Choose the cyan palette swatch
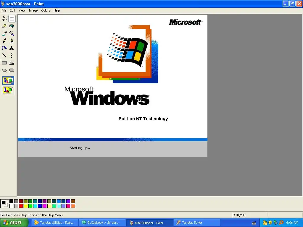The width and height of the screenshot is (303, 227). (35, 206)
